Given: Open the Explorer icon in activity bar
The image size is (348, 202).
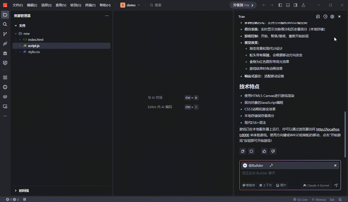Looking at the screenshot, I should [x=5, y=15].
